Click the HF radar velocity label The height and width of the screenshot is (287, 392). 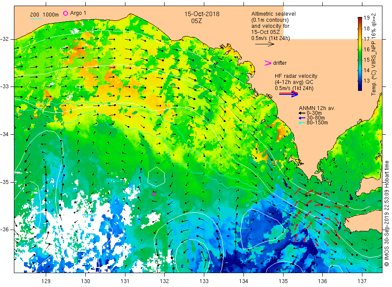pyautogui.click(x=296, y=76)
